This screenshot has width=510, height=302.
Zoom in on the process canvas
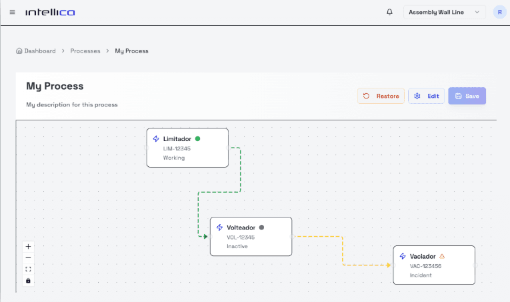click(x=28, y=246)
